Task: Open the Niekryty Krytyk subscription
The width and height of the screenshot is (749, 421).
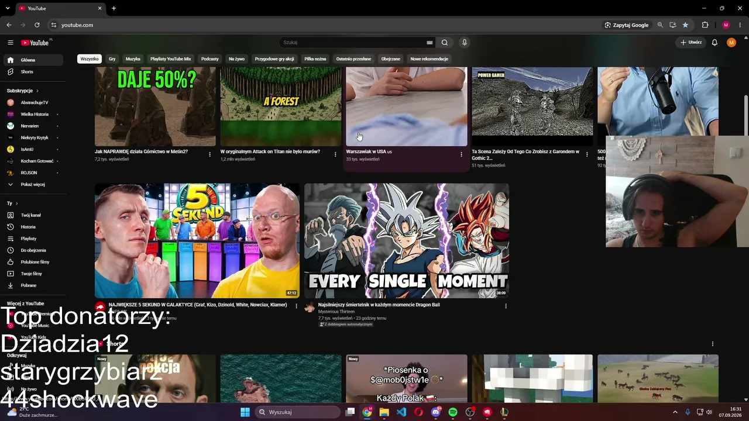Action: pos(32,138)
